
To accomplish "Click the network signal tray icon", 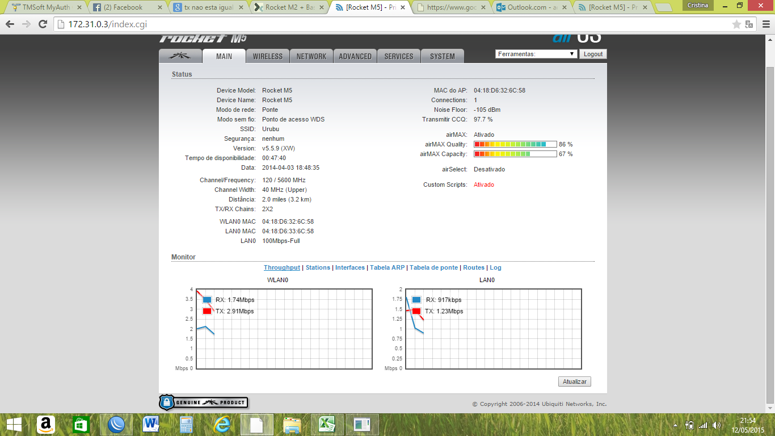I will tap(703, 425).
